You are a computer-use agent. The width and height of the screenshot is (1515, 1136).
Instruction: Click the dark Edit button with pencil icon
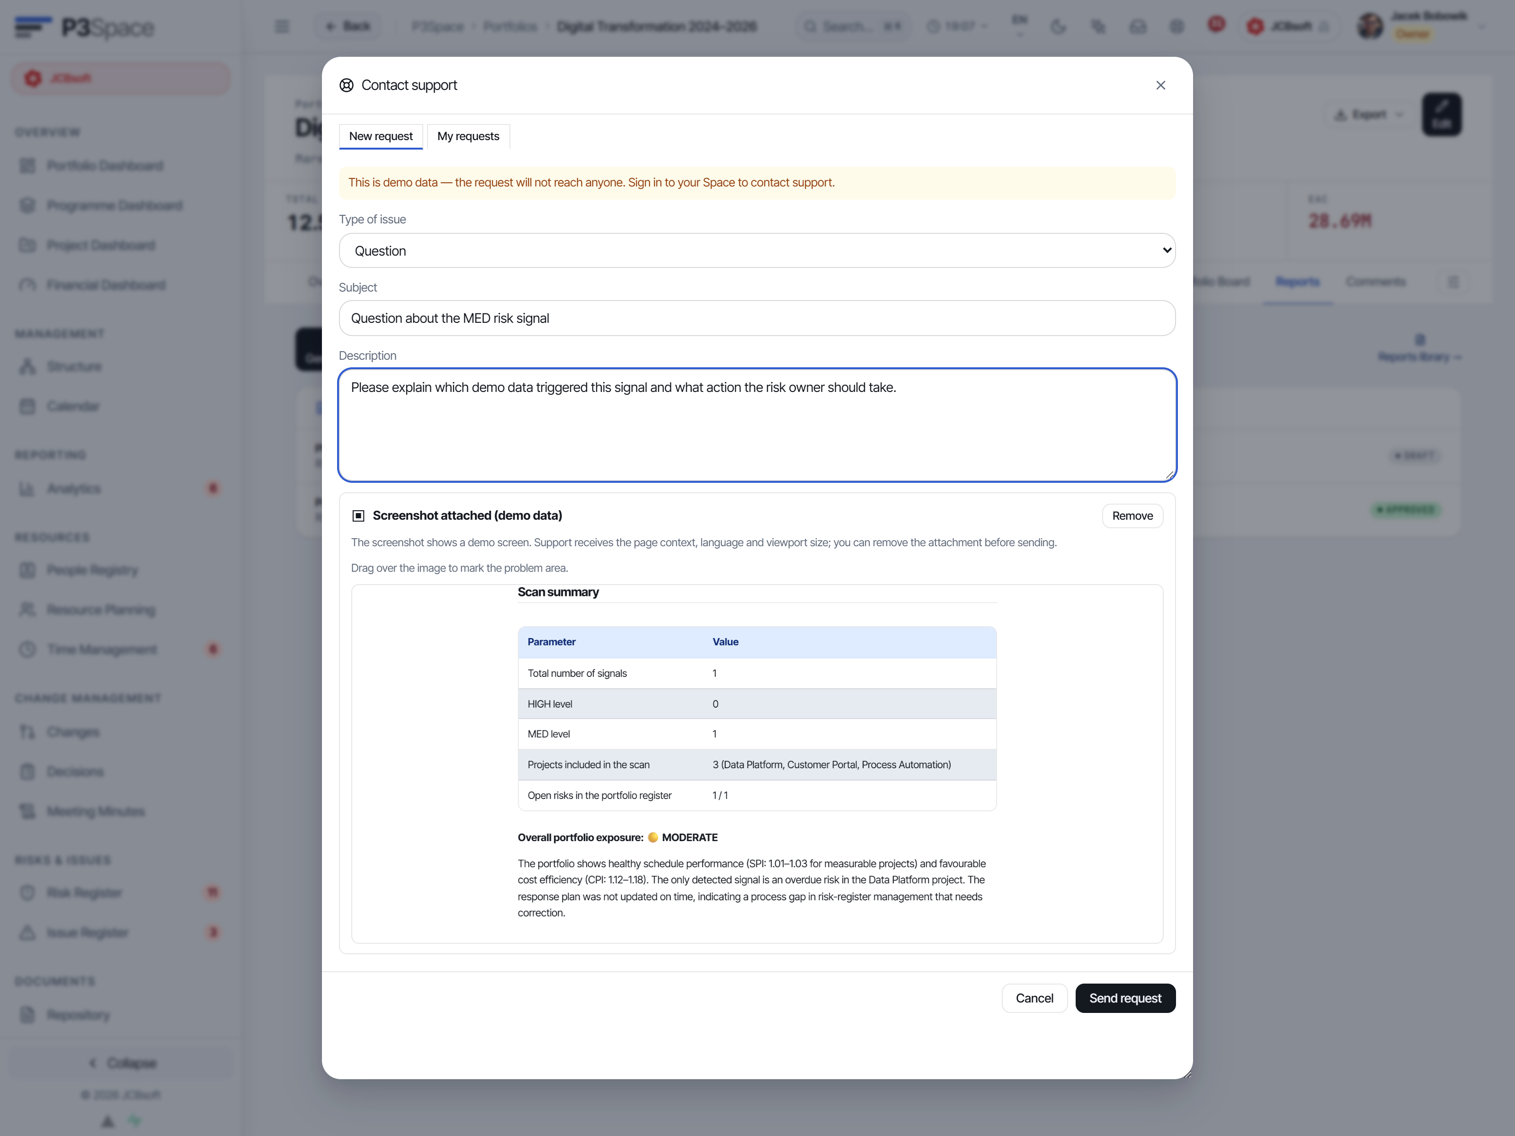tap(1442, 115)
